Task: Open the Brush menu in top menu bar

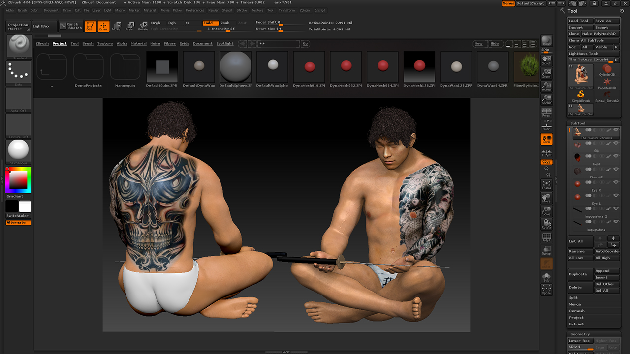Action: coord(22,10)
